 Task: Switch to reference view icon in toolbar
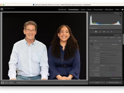pyautogui.click(x=6, y=83)
